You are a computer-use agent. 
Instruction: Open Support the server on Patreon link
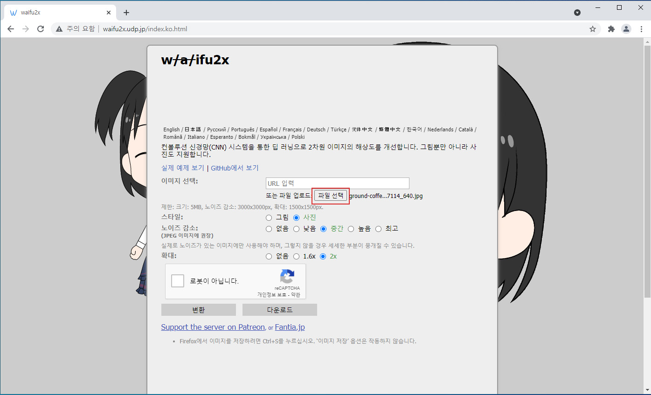click(213, 327)
